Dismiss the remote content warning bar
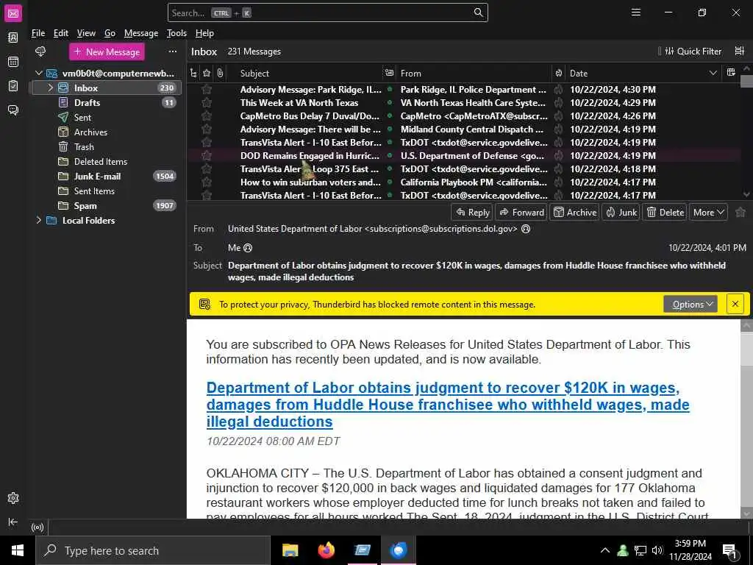The image size is (753, 565). coord(735,304)
